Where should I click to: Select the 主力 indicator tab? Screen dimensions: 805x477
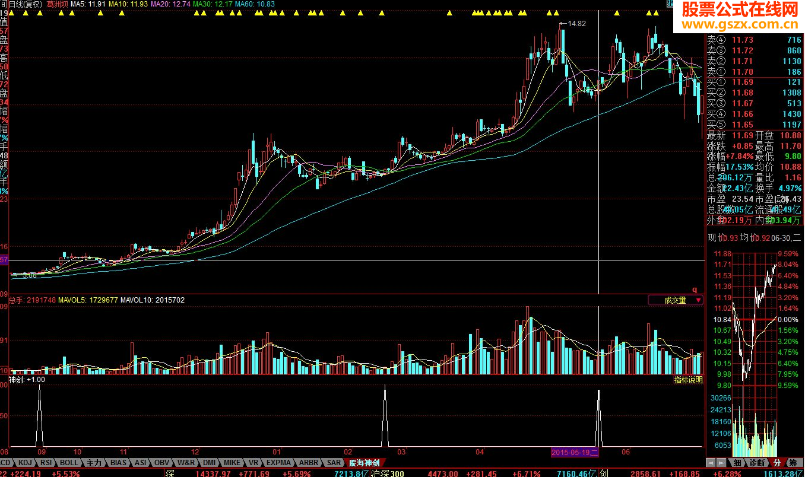click(x=94, y=462)
